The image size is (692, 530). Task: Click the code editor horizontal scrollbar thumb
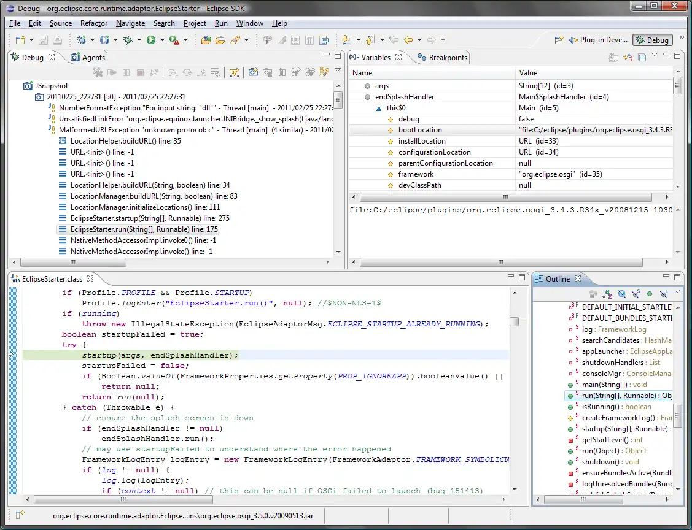coord(123,499)
